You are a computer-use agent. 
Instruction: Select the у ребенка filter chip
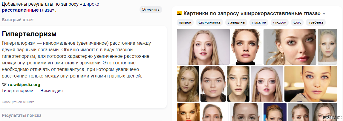point(316,22)
